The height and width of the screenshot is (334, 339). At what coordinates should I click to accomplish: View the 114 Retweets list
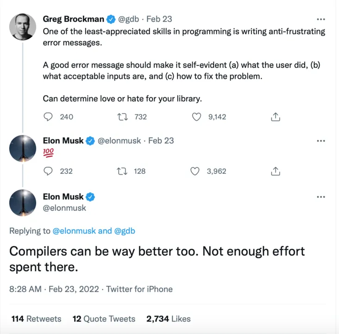[x=36, y=319]
